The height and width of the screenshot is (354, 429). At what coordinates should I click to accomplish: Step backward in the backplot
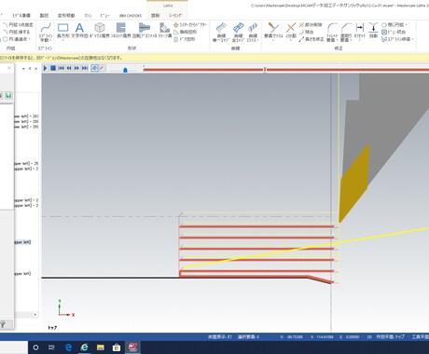click(x=69, y=68)
